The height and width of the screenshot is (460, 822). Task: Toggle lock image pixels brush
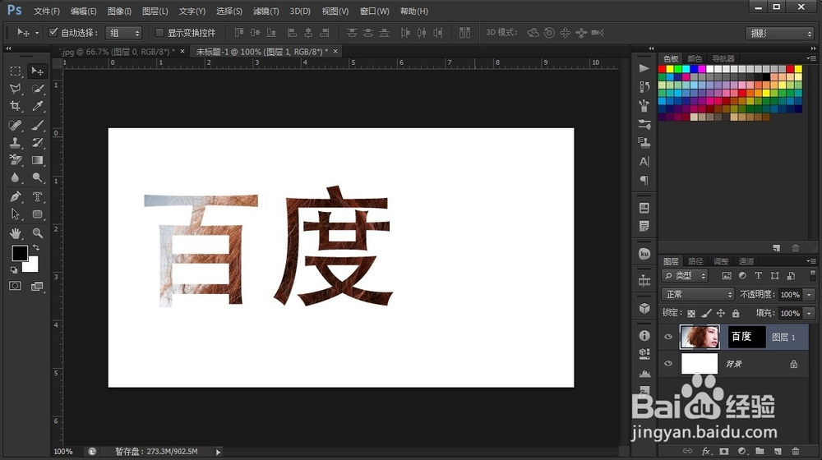click(706, 313)
